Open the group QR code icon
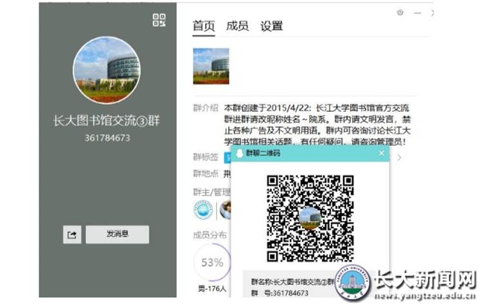Viewport: 480px width, 304px height. coord(159,20)
